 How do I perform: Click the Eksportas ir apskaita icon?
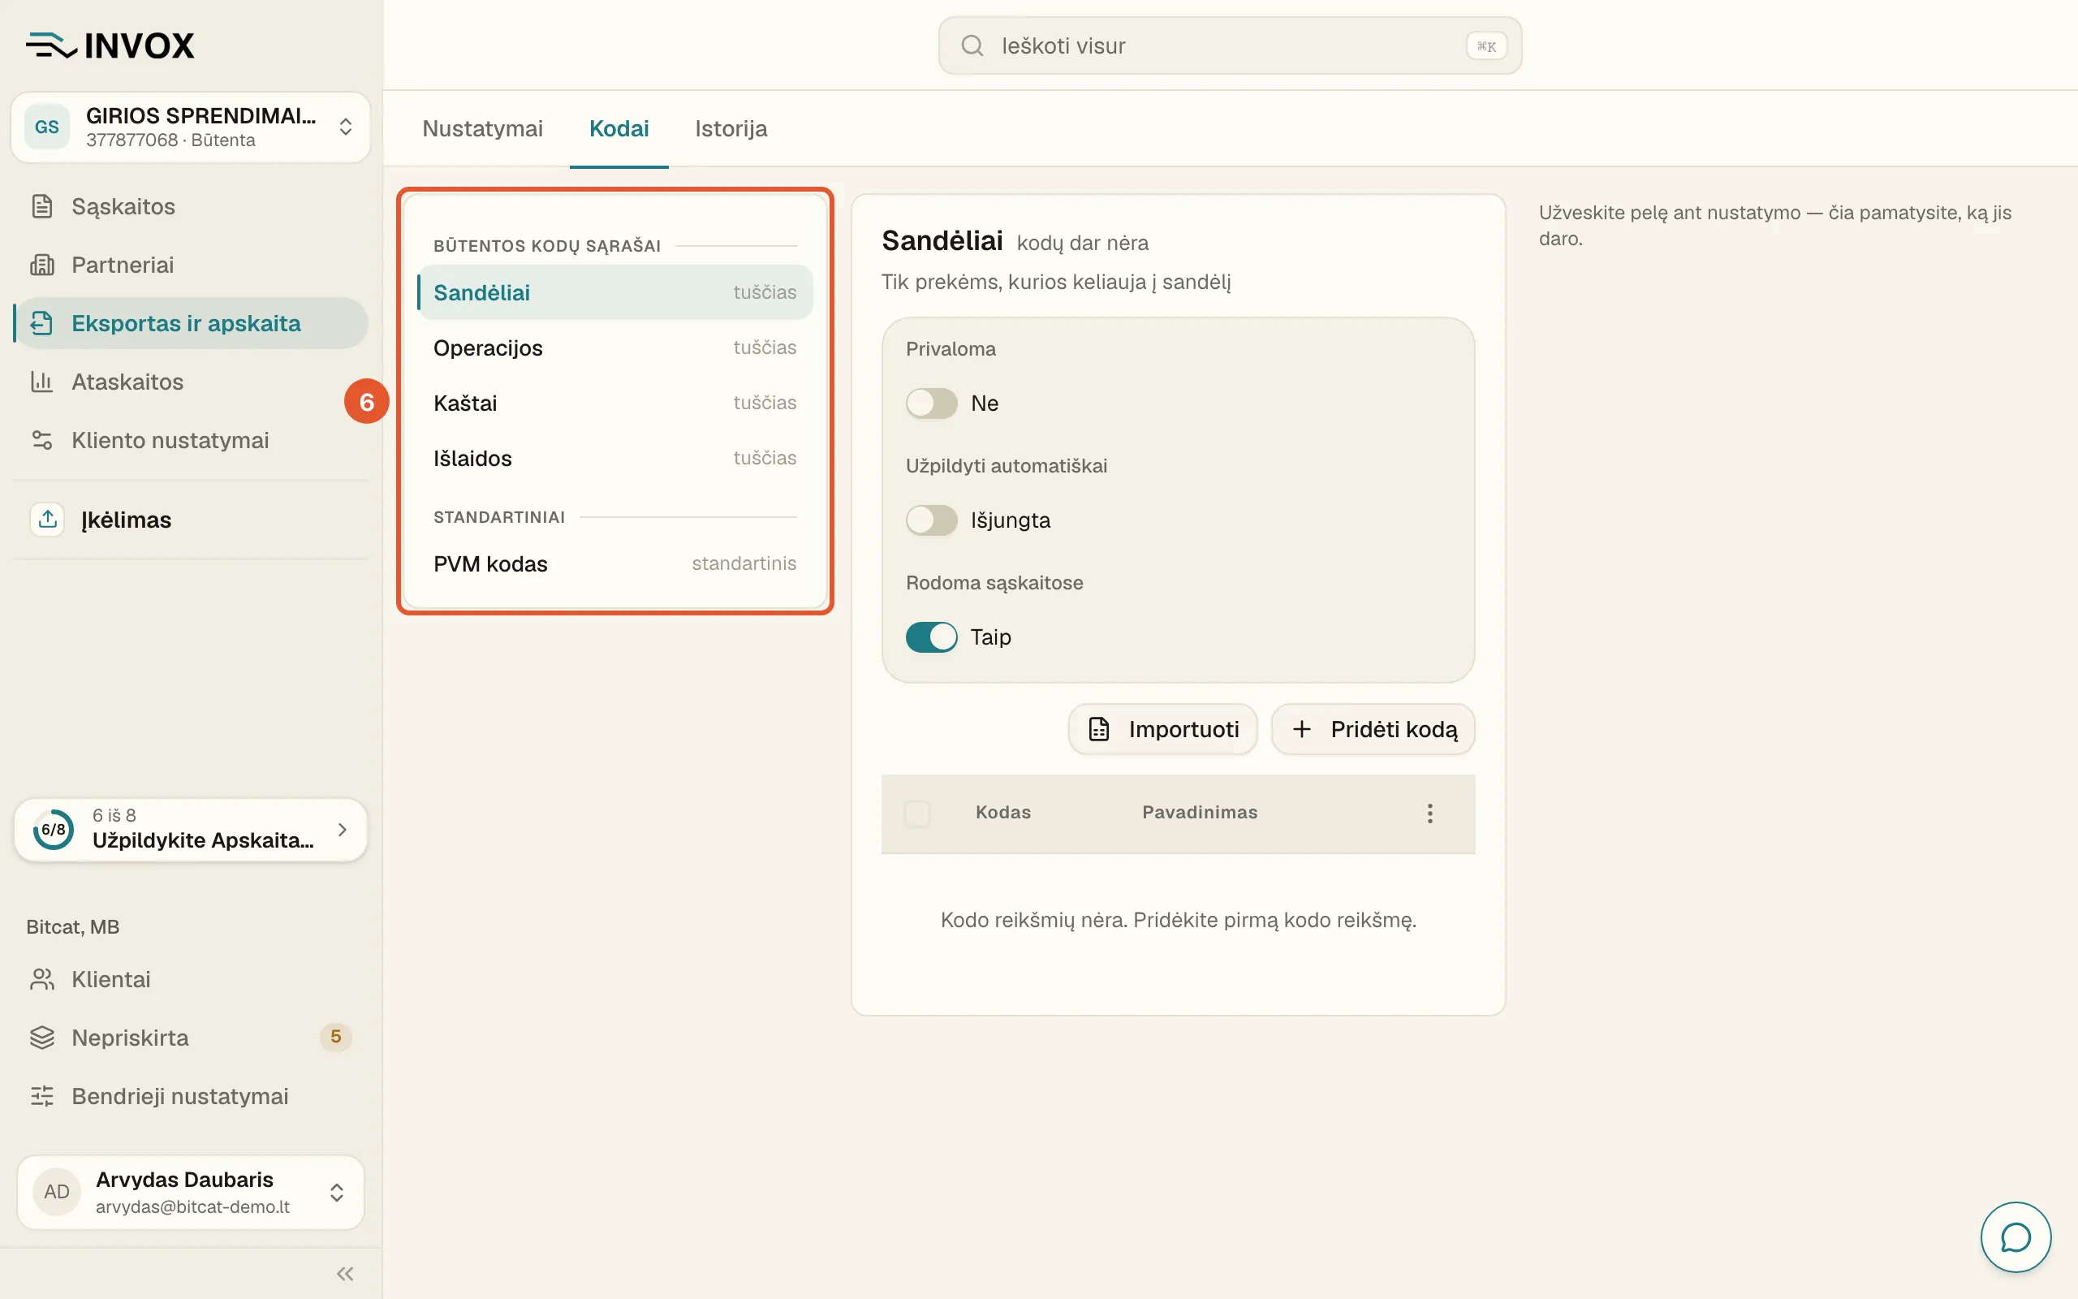coord(42,323)
